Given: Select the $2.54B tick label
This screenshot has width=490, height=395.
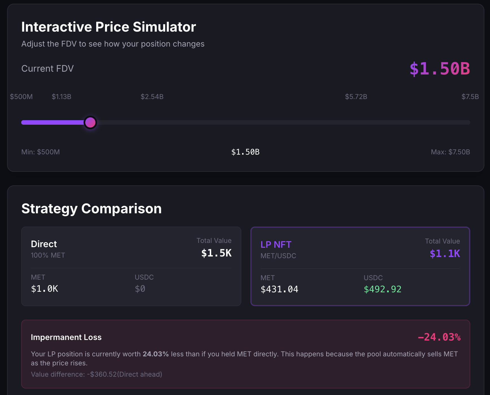Looking at the screenshot, I should [x=152, y=97].
